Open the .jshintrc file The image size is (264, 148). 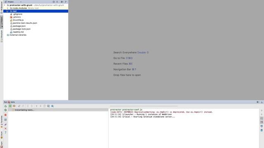tap(17, 17)
